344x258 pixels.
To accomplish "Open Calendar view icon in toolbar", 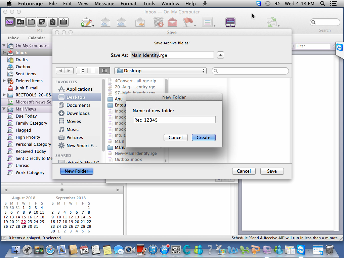I will [x=31, y=22].
